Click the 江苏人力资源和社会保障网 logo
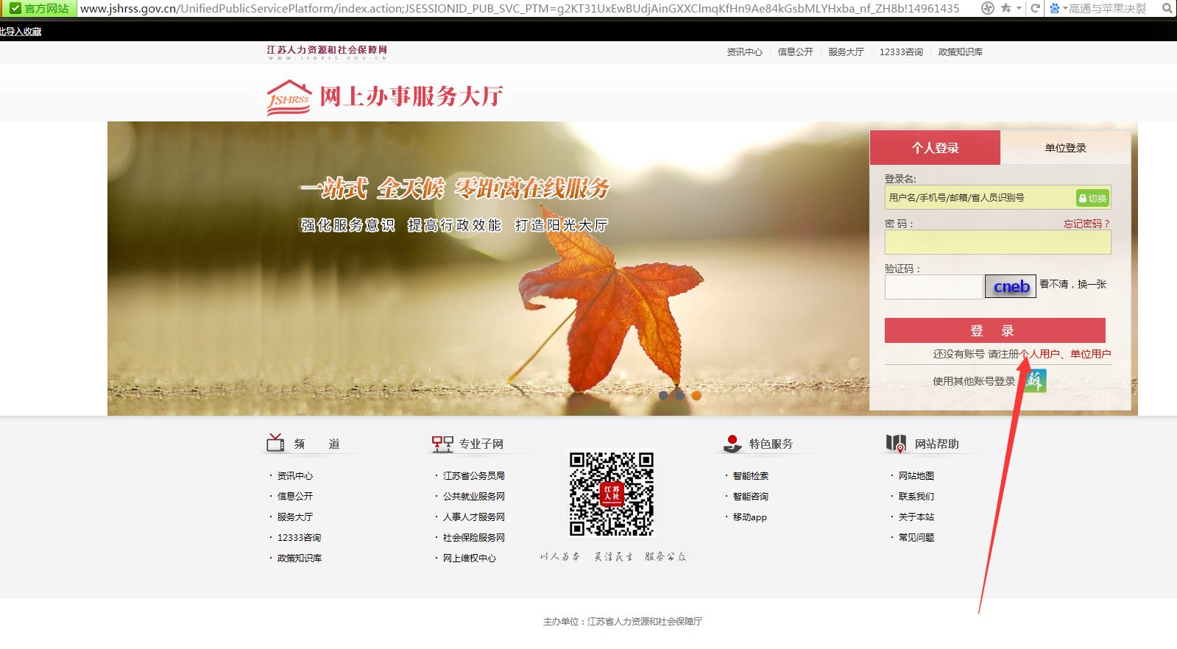This screenshot has height=649, width=1177. pos(327,52)
